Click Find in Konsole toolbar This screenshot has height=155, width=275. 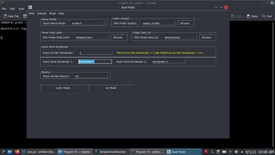point(267,16)
